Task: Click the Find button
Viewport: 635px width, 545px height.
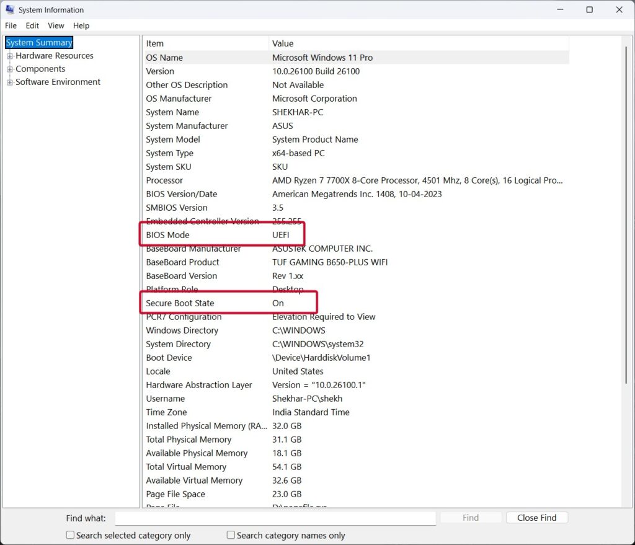Action: click(x=471, y=517)
